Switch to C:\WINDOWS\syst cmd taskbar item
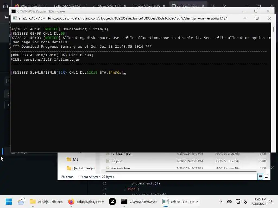This screenshot has width=278, height=208. pos(139,201)
